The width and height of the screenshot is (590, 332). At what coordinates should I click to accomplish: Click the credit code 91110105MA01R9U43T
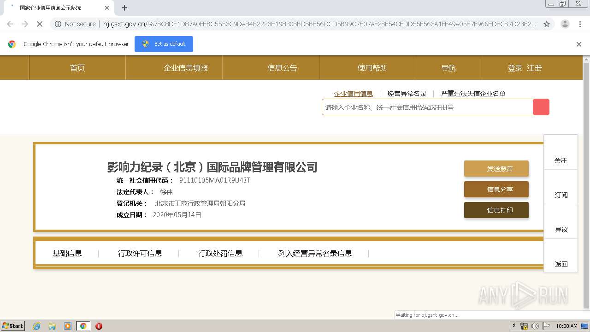click(x=215, y=180)
